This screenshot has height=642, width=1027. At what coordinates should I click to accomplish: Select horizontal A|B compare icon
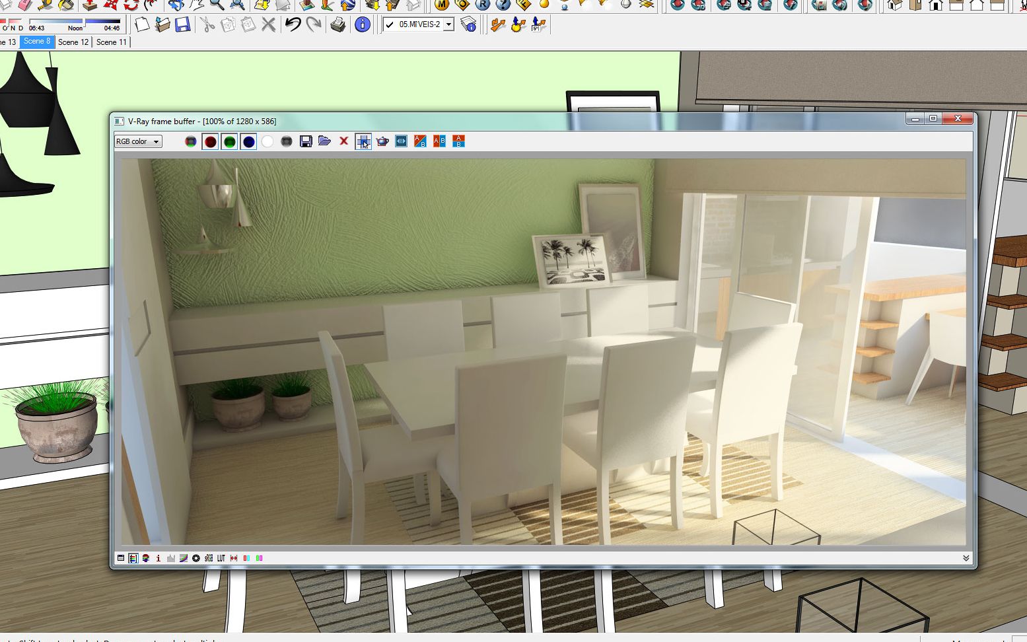click(439, 141)
